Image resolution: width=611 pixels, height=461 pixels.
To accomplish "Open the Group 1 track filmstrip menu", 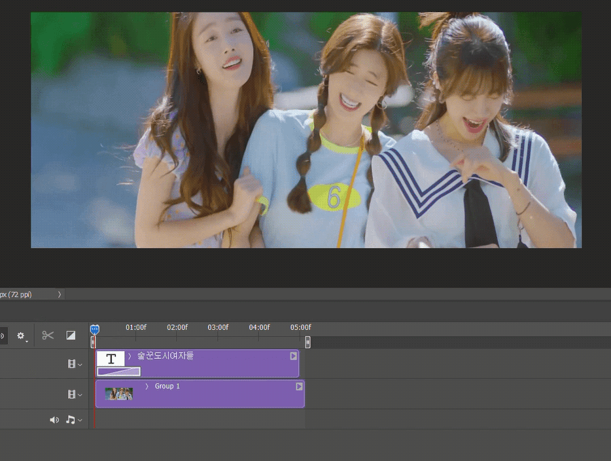I will (x=75, y=394).
